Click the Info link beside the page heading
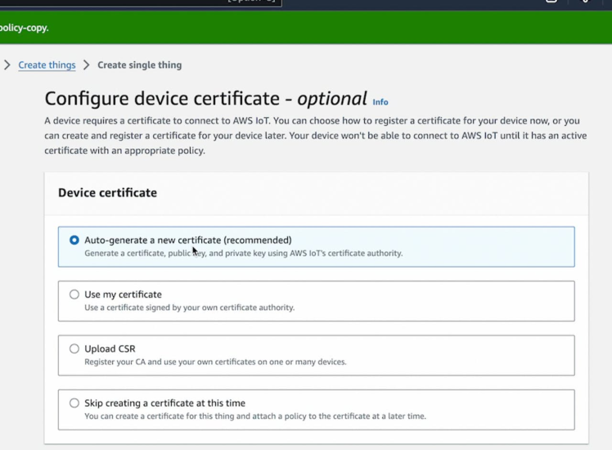 pyautogui.click(x=380, y=102)
